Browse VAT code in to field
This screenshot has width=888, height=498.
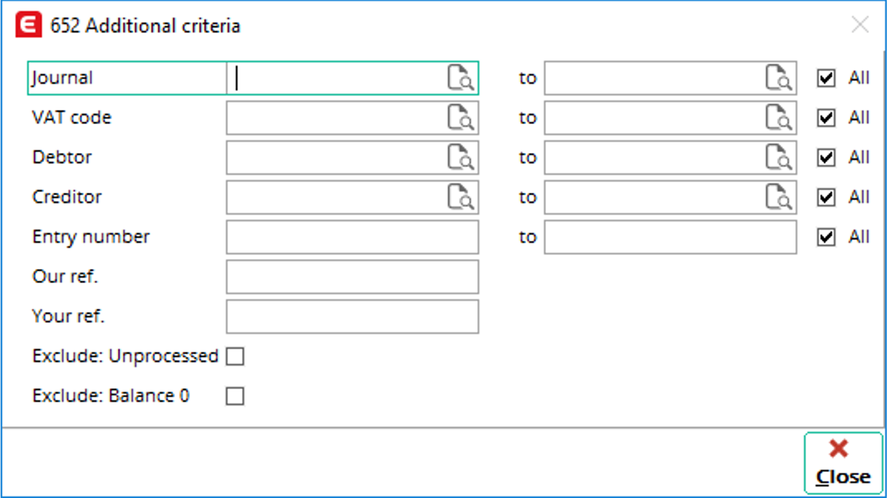click(x=779, y=118)
